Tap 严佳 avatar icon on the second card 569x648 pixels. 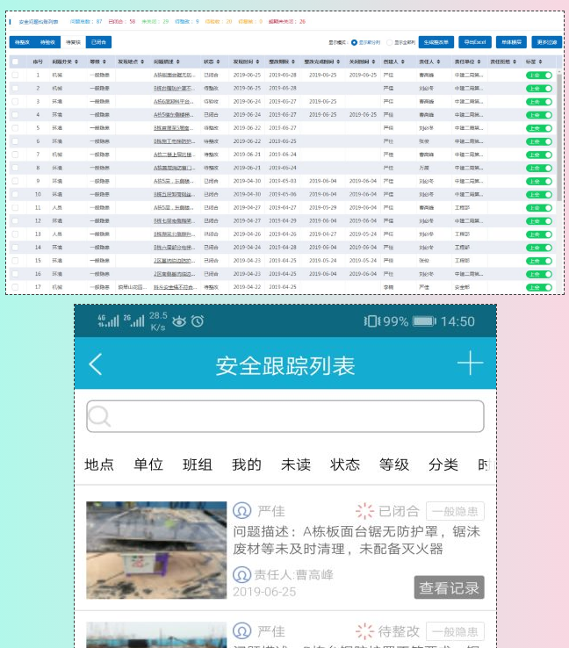[x=241, y=631]
